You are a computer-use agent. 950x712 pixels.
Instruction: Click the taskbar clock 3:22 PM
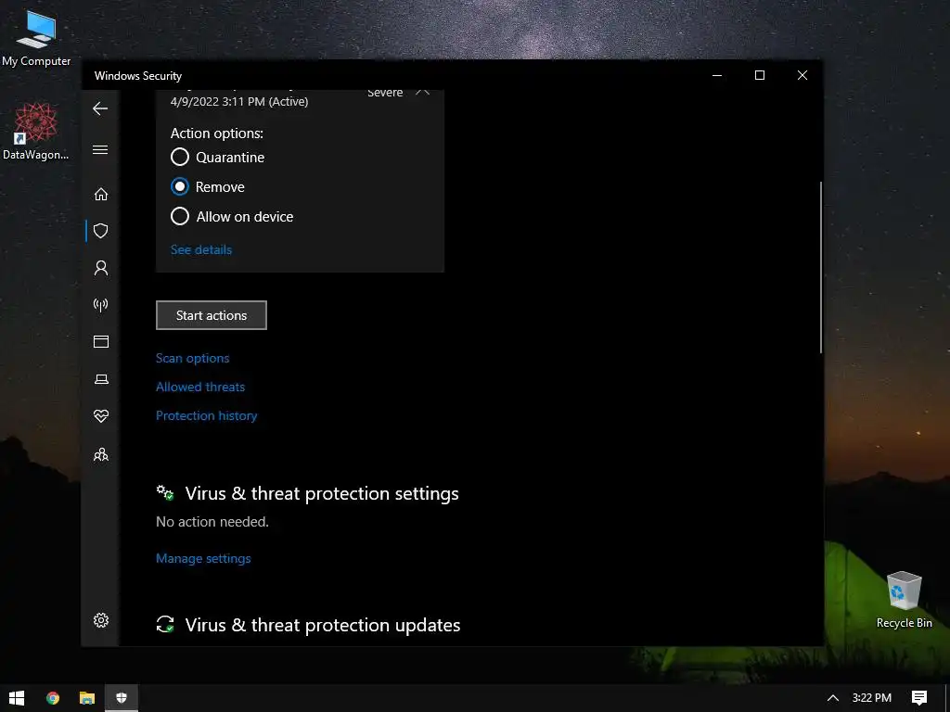(x=872, y=698)
